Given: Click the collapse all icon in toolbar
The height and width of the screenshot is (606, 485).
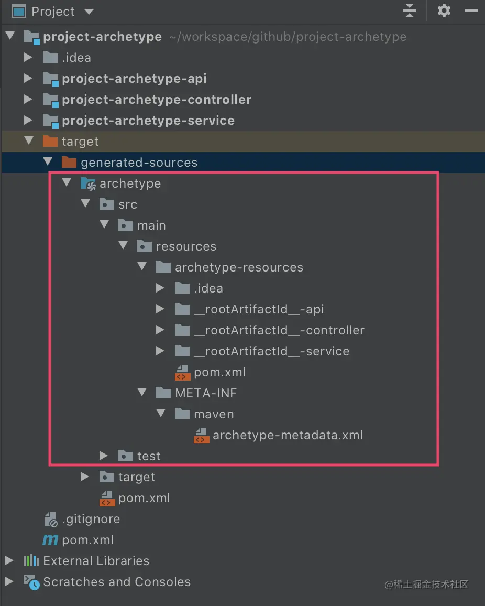Looking at the screenshot, I should (410, 10).
